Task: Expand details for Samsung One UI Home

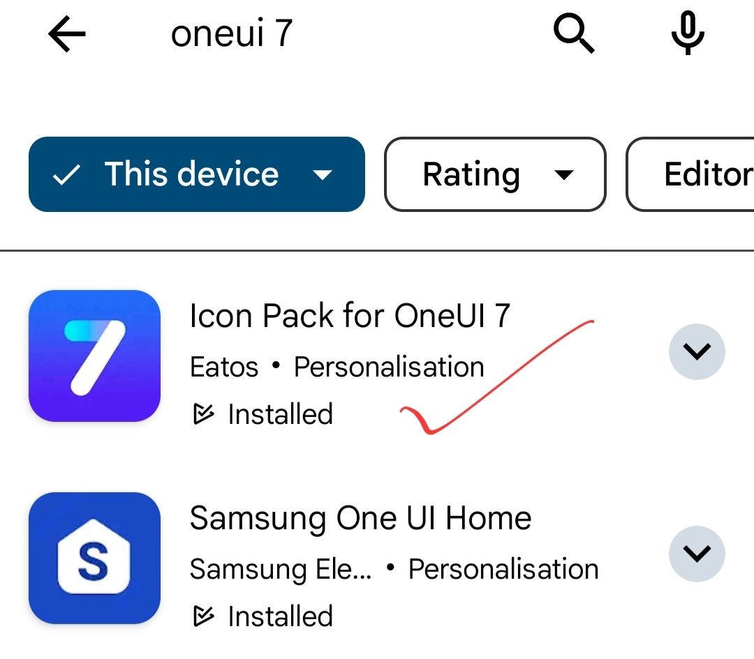Action: click(x=697, y=554)
